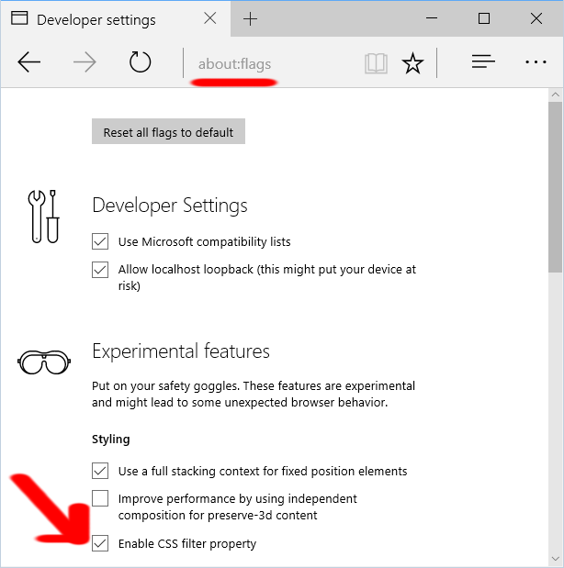Minimize the browser window
The image size is (564, 568).
432,18
